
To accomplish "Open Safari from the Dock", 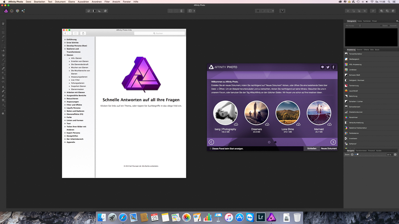I will pyautogui.click(x=123, y=217).
